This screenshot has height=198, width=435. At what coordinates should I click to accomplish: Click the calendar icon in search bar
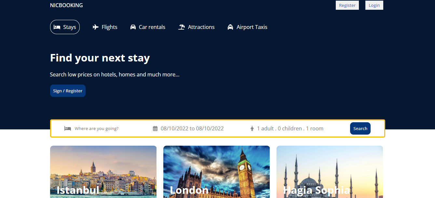tap(155, 128)
